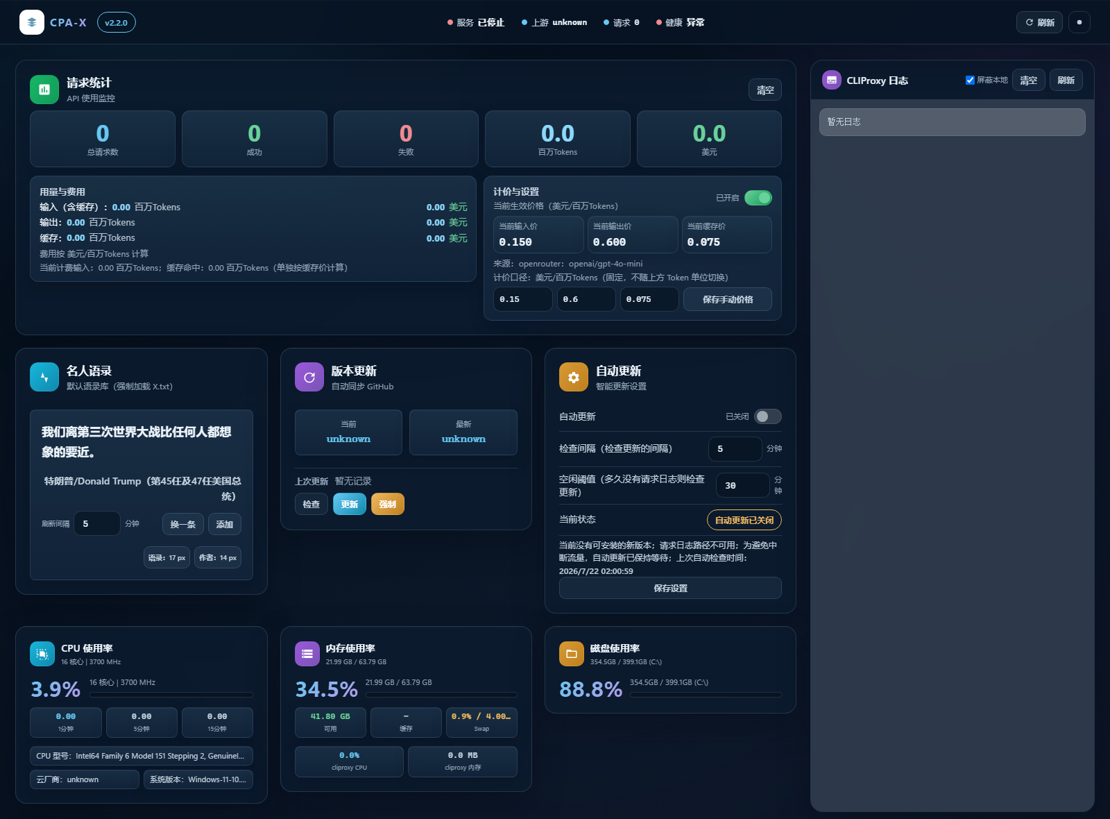Click the v2.2.0 version badge
The width and height of the screenshot is (1110, 819).
[x=117, y=22]
